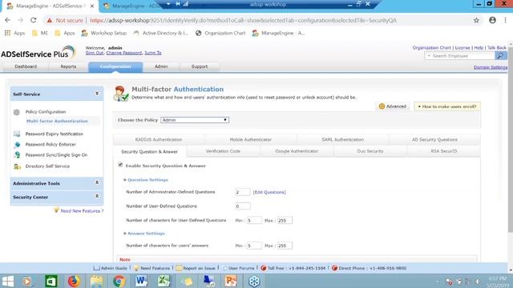Click the Password Expiry Notification icon
Screen dimensions: 513x288
point(17,134)
